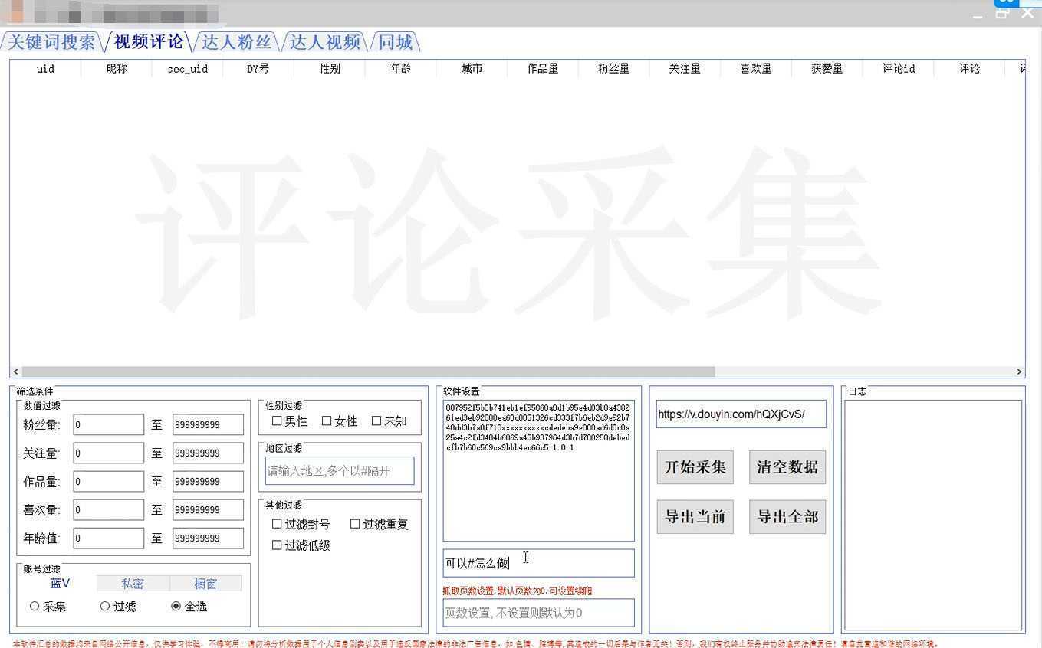Viewport: 1042px width, 648px height.
Task: Export current data with 导出当前
Action: [694, 516]
